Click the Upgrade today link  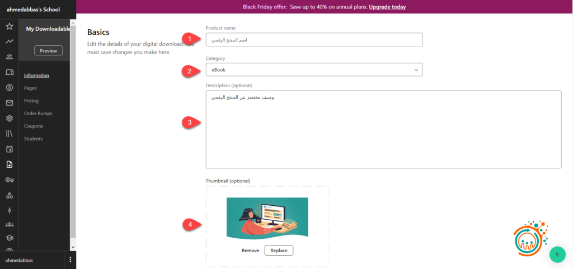coord(383,7)
